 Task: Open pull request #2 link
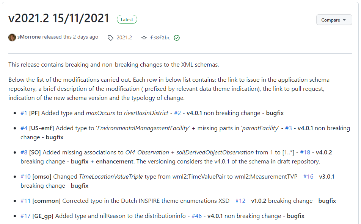tap(177, 113)
